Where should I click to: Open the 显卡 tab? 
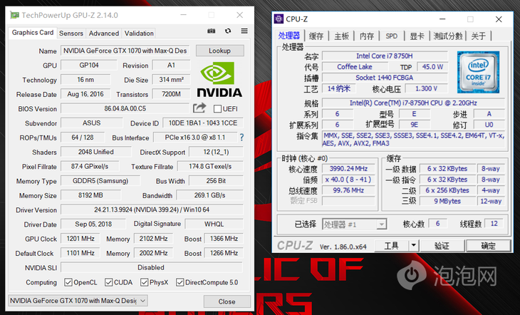[417, 36]
